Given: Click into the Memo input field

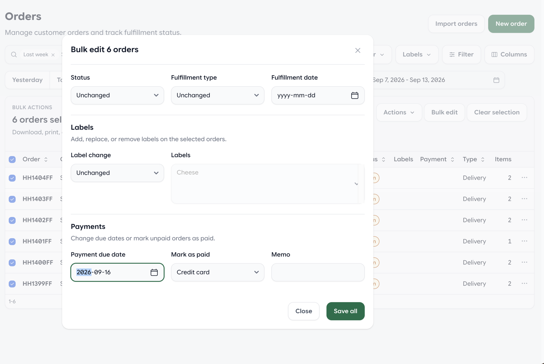Looking at the screenshot, I should click(318, 272).
